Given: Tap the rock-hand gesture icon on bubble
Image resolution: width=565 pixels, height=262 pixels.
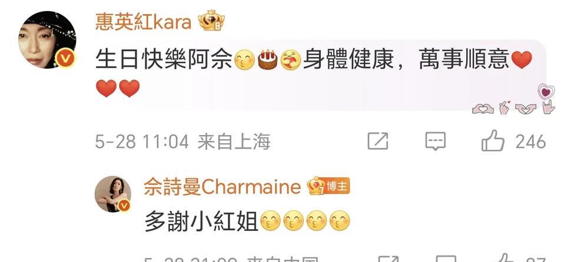Looking at the screenshot, I should pos(548,107).
